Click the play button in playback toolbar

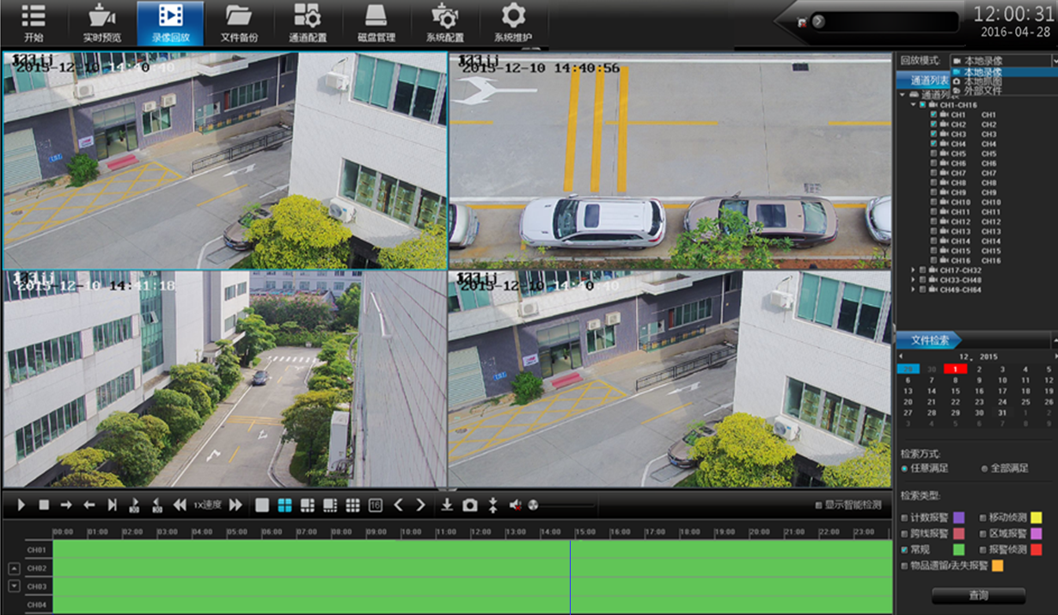21,505
